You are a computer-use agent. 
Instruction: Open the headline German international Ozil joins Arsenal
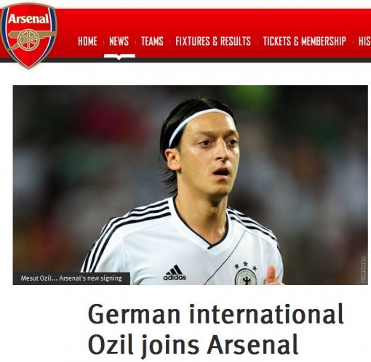[215, 329]
